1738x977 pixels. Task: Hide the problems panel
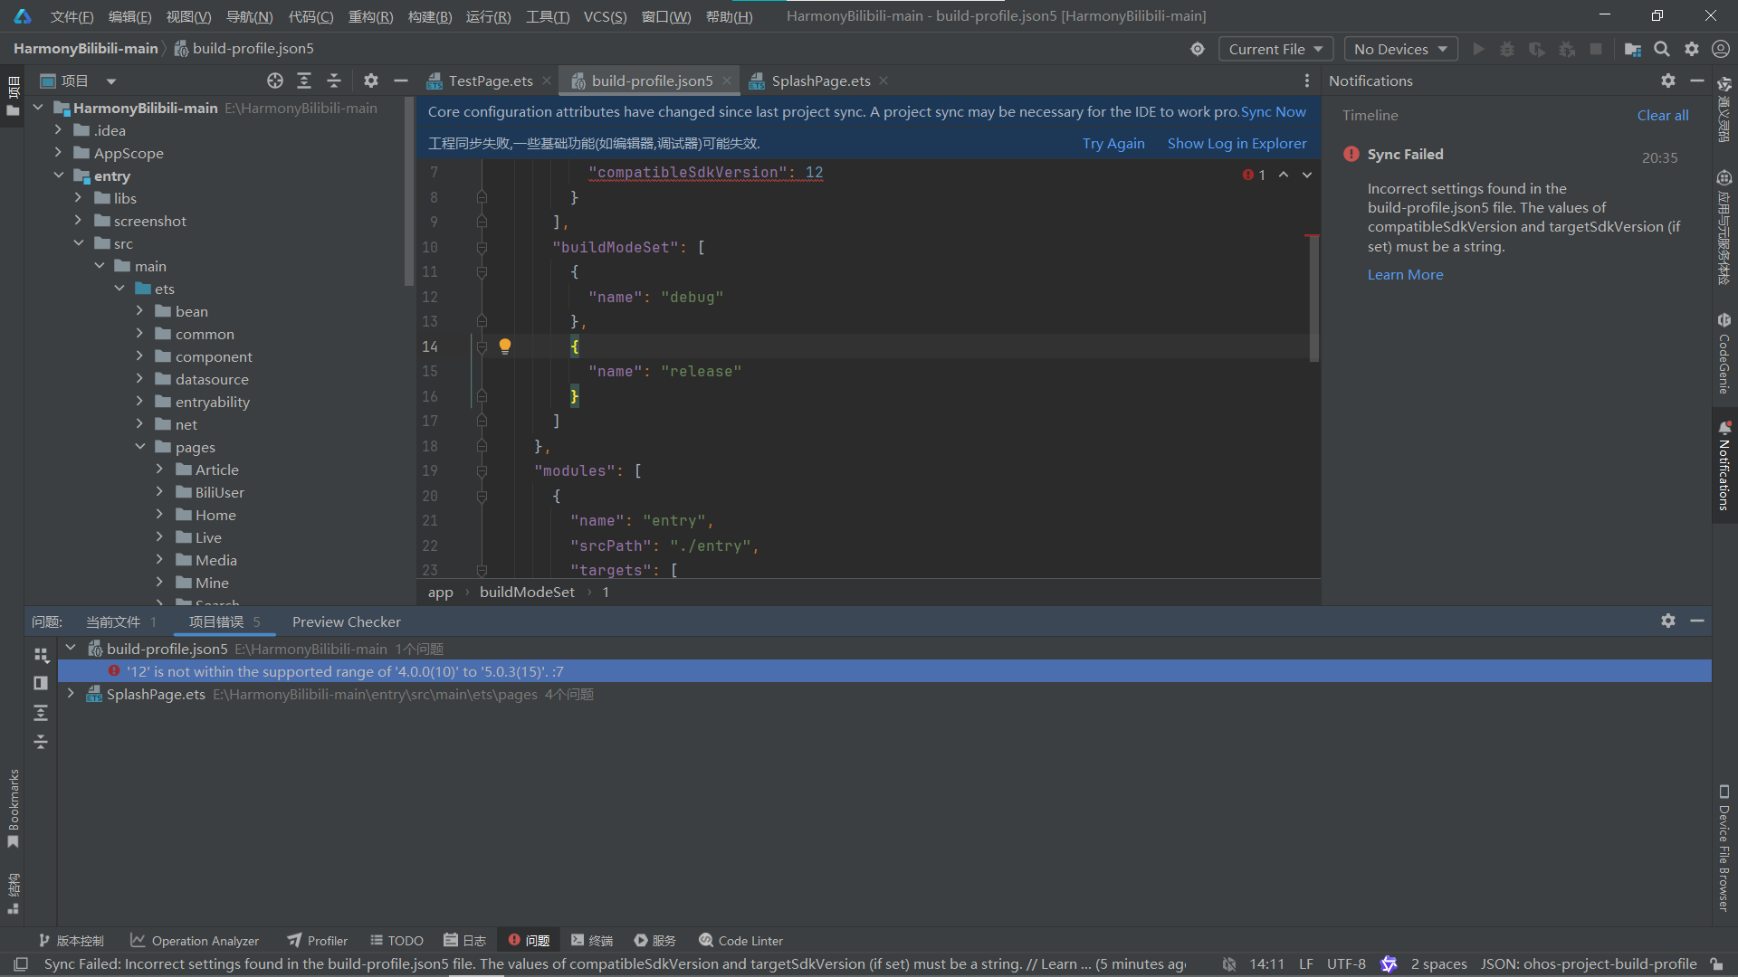1697,621
